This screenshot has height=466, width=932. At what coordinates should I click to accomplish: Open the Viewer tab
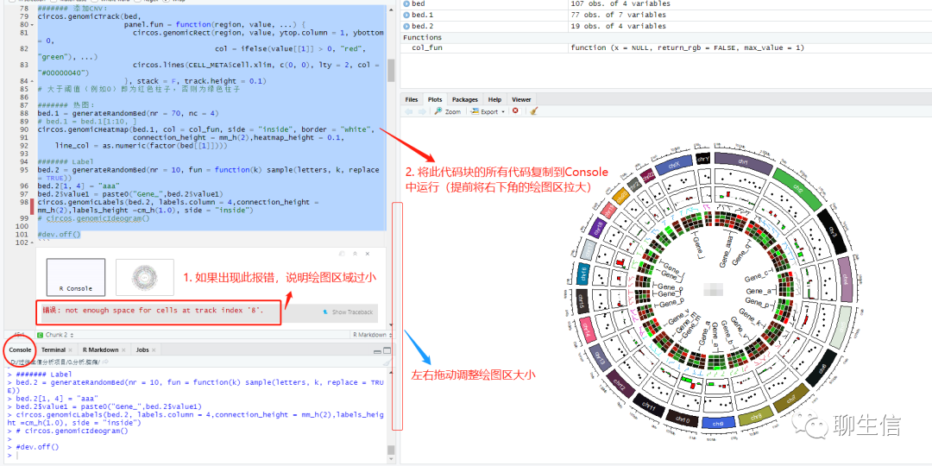pyautogui.click(x=521, y=99)
